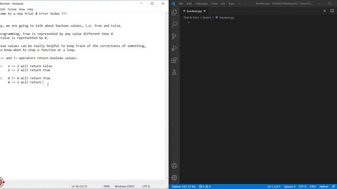Select language mode Python in status bar
This screenshot has width=337, height=189.
(x=324, y=187)
